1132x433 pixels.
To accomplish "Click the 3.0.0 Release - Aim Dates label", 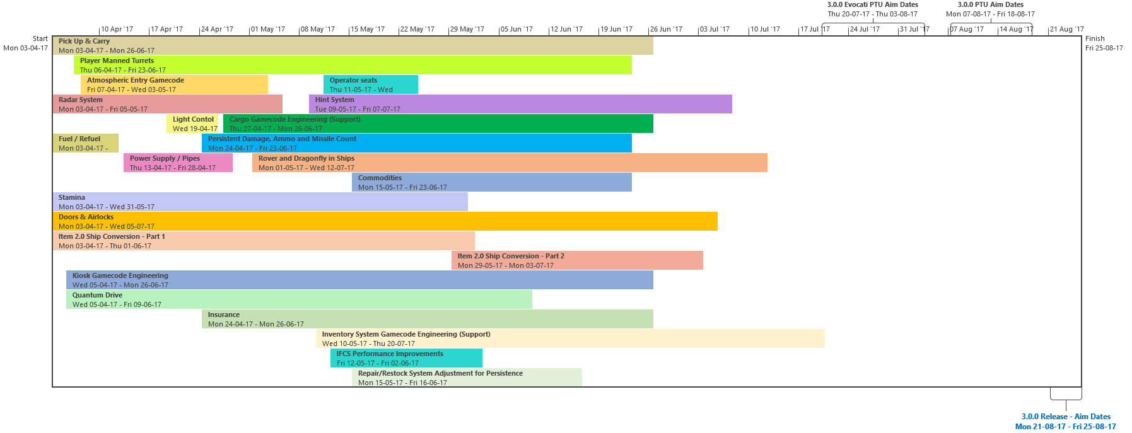I will tap(1066, 417).
